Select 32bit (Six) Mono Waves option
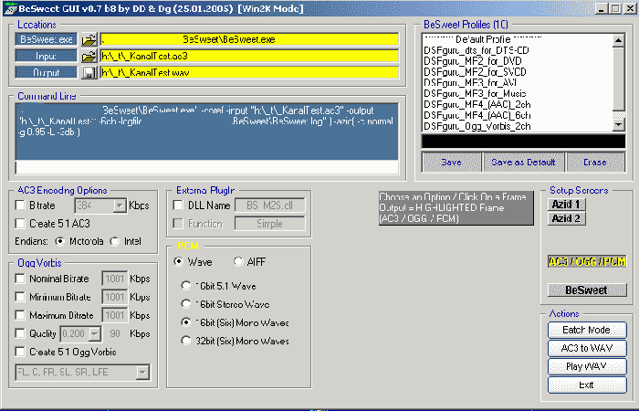The image size is (639, 411). (186, 342)
